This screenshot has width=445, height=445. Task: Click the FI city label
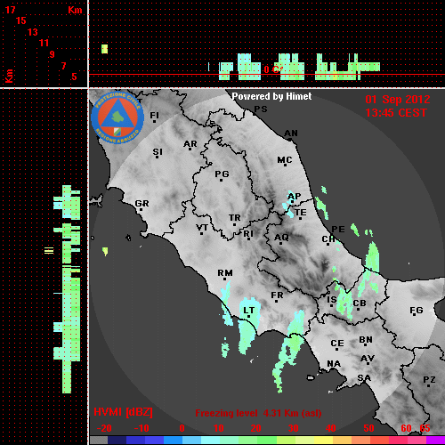[155, 116]
